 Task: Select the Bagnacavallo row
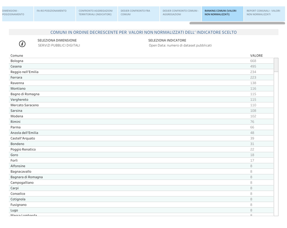tap(141, 172)
